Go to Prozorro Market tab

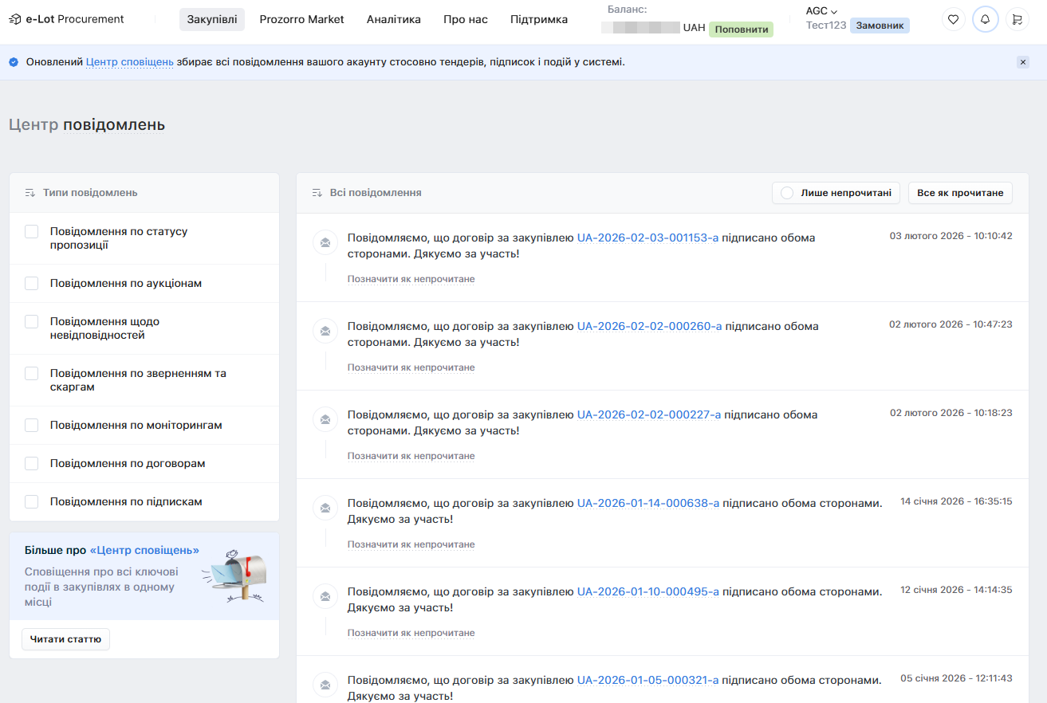coord(301,19)
